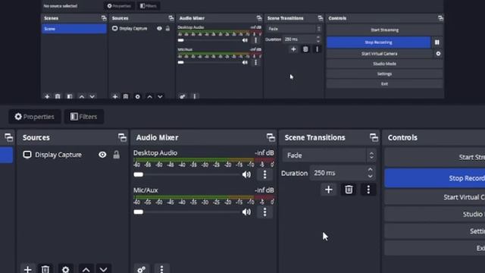
Task: Click Start Virtual Camera in Controls
Action: point(434,197)
